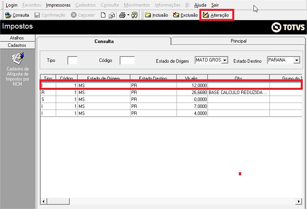Viewport: 307px width, 209px height.
Task: Open the Consulta menu in menu bar
Action: point(110,5)
